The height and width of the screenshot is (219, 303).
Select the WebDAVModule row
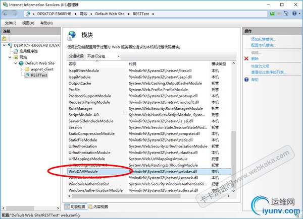tap(149, 172)
